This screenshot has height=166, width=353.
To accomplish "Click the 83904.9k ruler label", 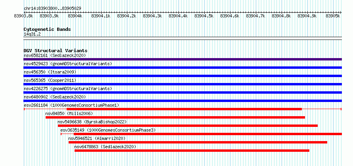I will click(307, 16).
